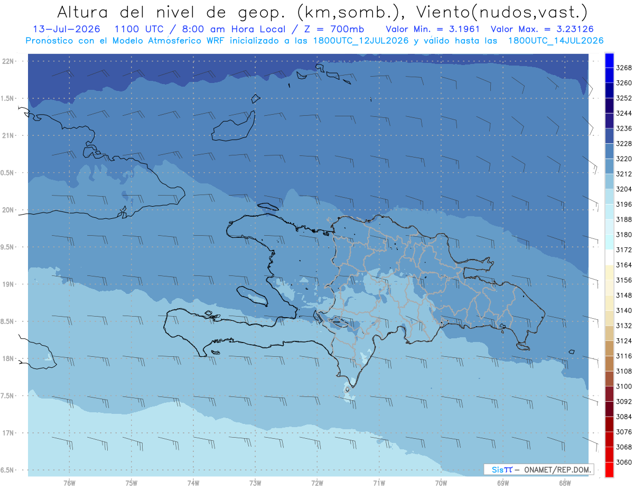Pick the bright blue swatch above 3268
Viewport: 634px width, 490px height.
tap(609, 60)
